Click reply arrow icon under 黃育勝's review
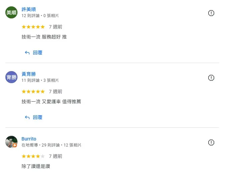Image resolution: width=225 pixels, height=172 pixels. pyautogui.click(x=27, y=117)
